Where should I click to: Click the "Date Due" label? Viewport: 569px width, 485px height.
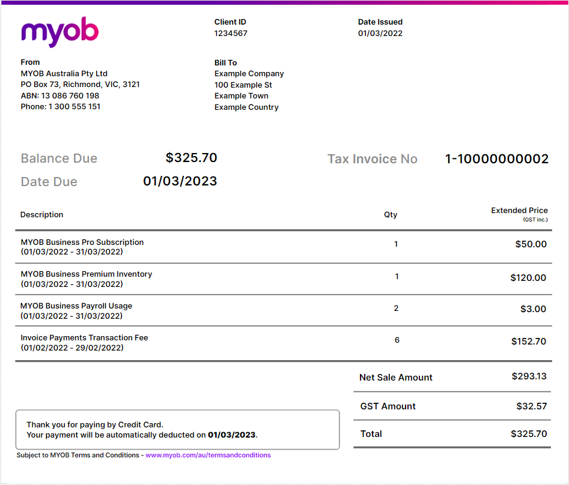tap(49, 182)
